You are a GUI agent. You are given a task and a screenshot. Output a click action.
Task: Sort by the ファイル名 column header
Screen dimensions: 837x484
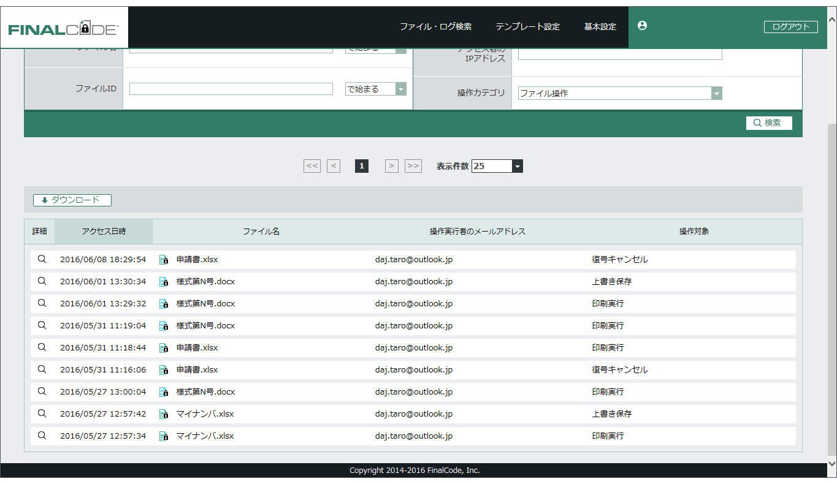coord(261,232)
